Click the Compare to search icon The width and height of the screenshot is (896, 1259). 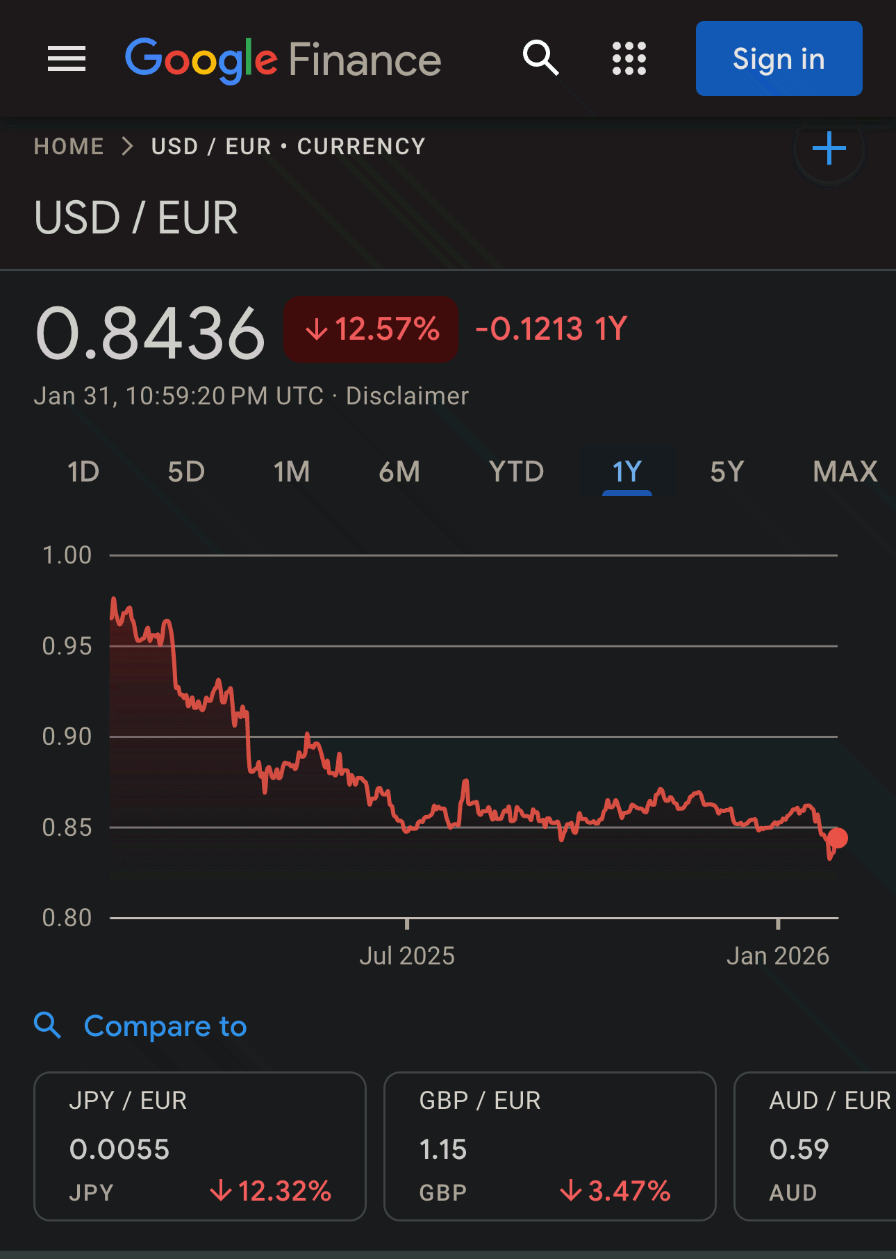coord(47,1026)
